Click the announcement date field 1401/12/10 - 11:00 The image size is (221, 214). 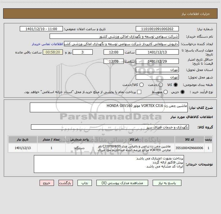click(x=41, y=29)
